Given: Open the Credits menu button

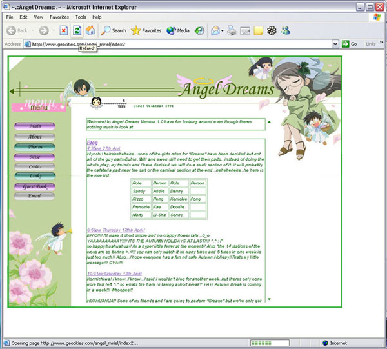Looking at the screenshot, I should point(35,166).
